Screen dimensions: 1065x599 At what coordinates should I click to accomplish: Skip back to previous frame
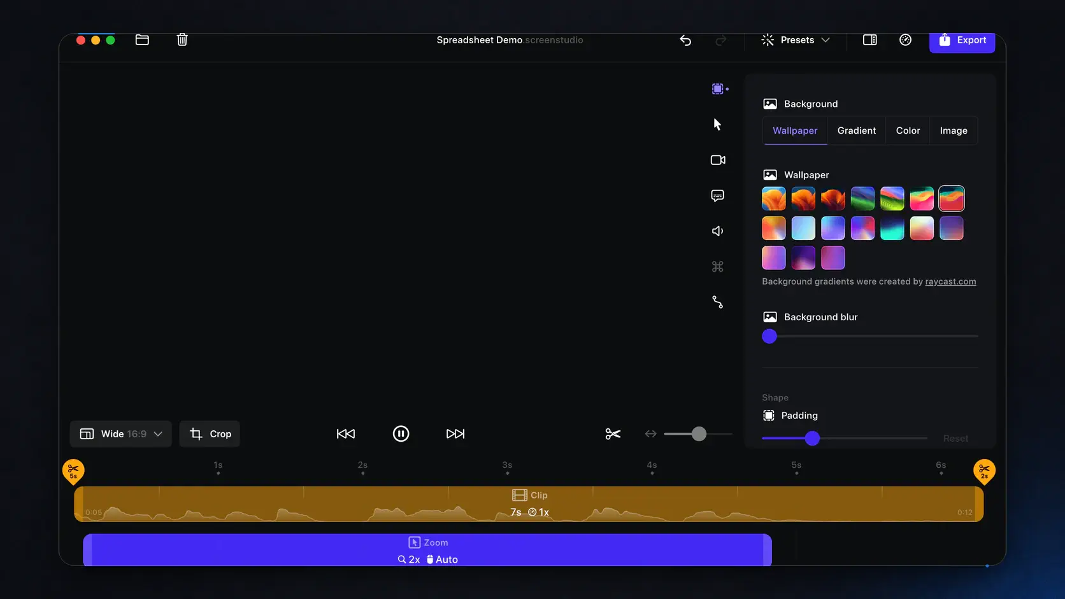346,434
